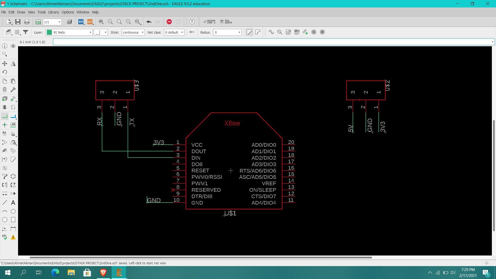Select the Mirror tool

(13, 64)
